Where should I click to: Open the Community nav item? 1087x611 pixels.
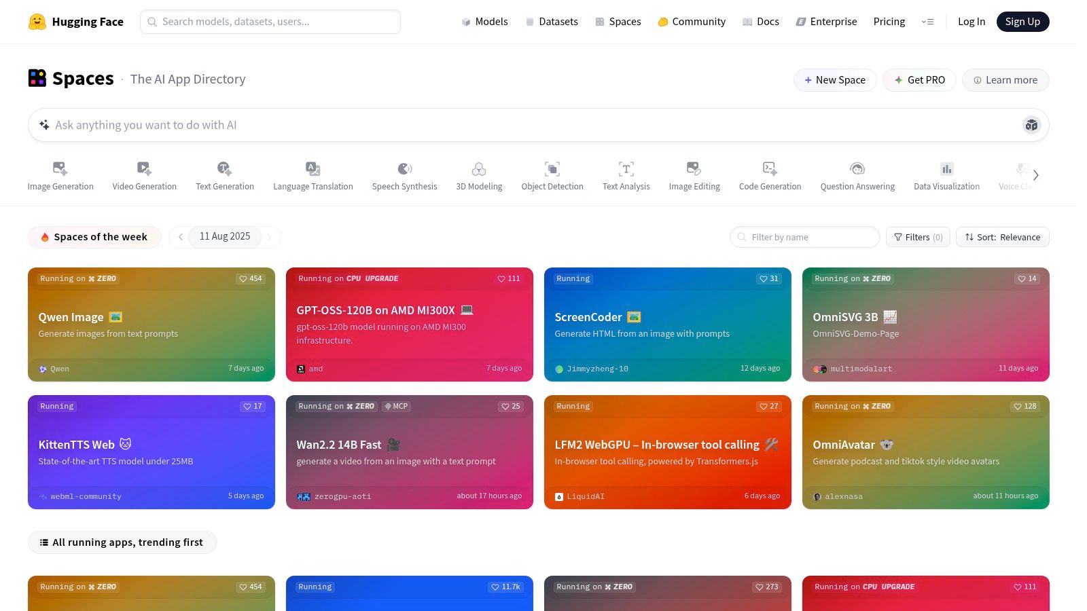(x=692, y=22)
